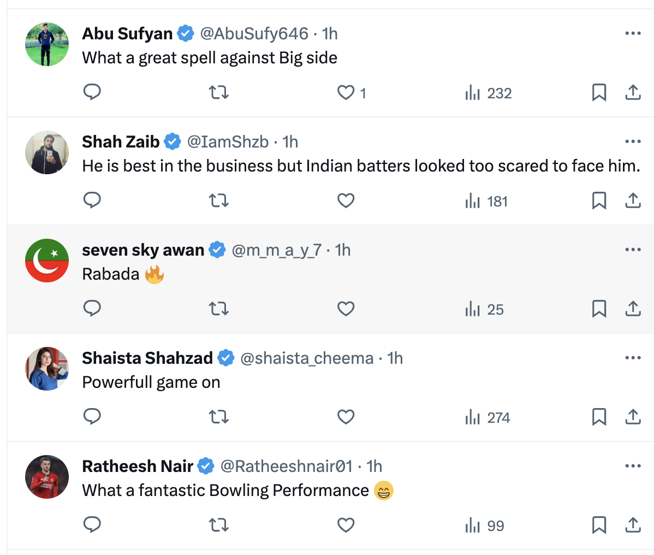Click seven sky awan's flag avatar
Screen dimensions: 654x555
pyautogui.click(x=47, y=261)
